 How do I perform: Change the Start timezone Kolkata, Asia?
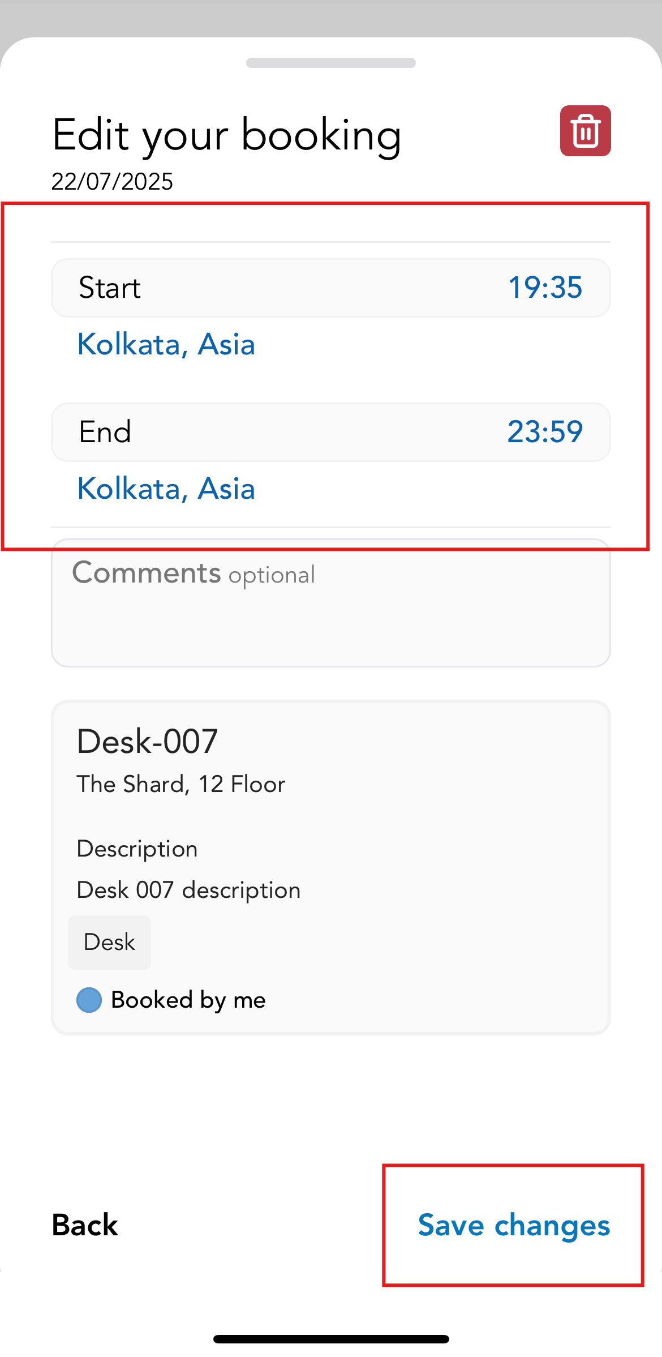coord(166,345)
